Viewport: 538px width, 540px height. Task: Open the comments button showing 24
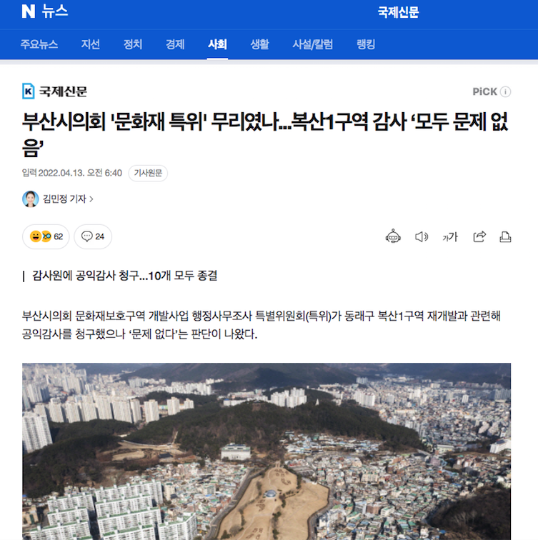click(93, 236)
